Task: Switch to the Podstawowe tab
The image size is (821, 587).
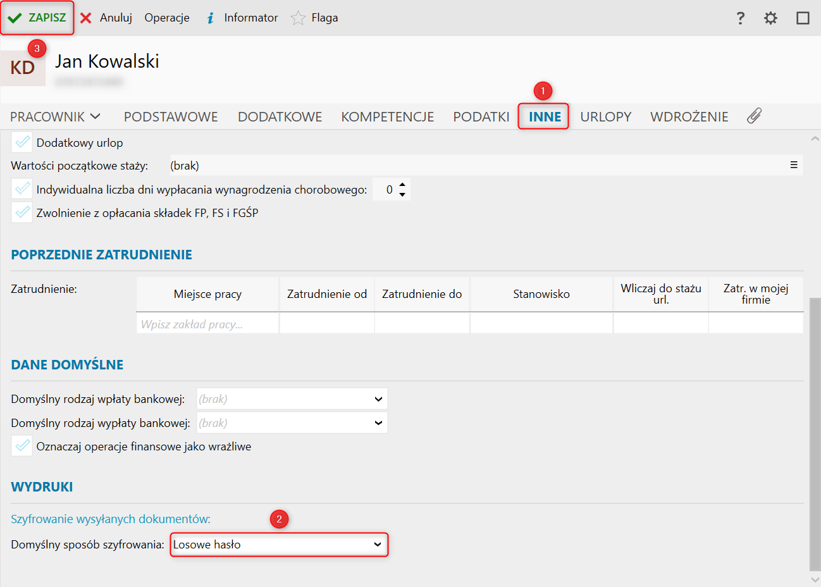Action: 171,116
